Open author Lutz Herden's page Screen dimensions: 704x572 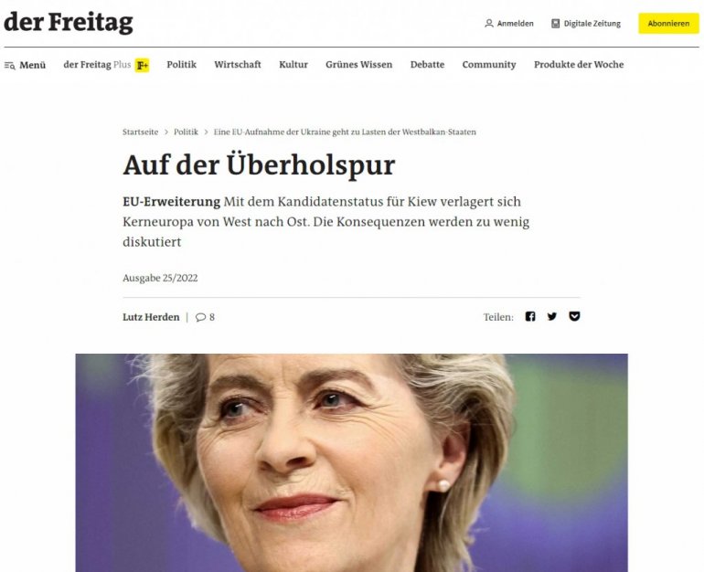pyautogui.click(x=151, y=317)
